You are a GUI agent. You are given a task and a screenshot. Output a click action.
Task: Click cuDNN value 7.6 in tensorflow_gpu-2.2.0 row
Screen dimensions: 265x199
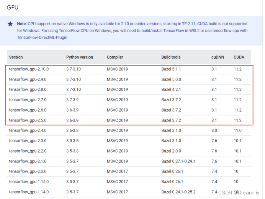click(x=214, y=151)
